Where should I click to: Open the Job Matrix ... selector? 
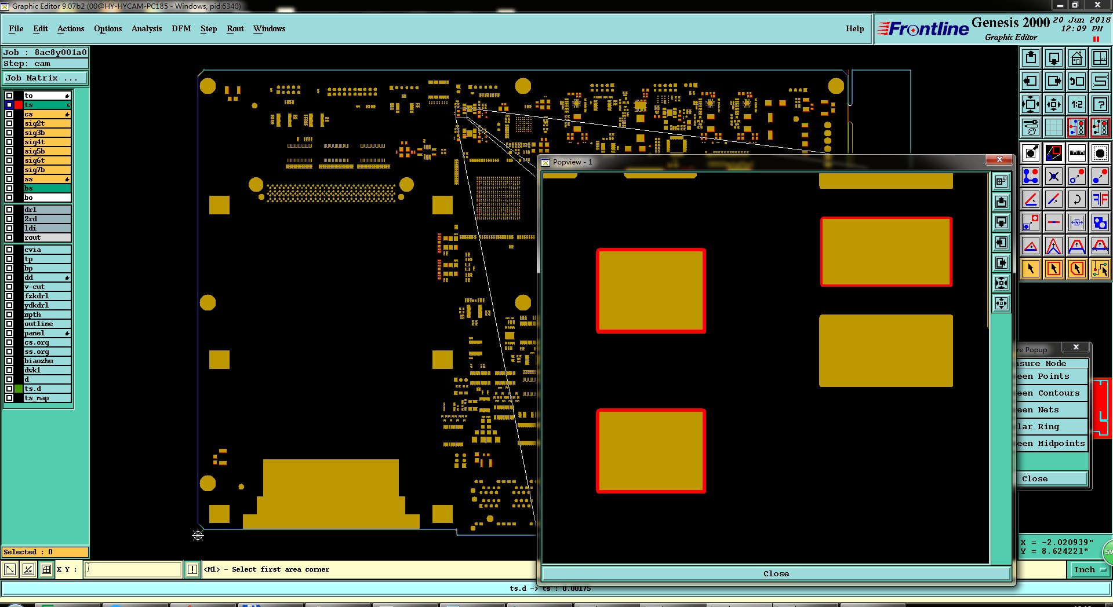pos(45,78)
